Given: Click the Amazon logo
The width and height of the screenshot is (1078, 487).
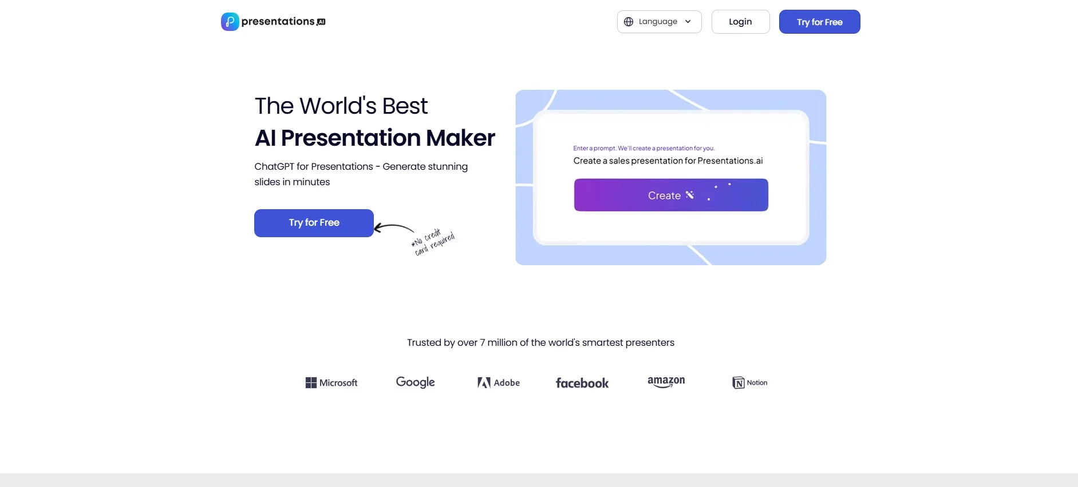Looking at the screenshot, I should point(666,382).
